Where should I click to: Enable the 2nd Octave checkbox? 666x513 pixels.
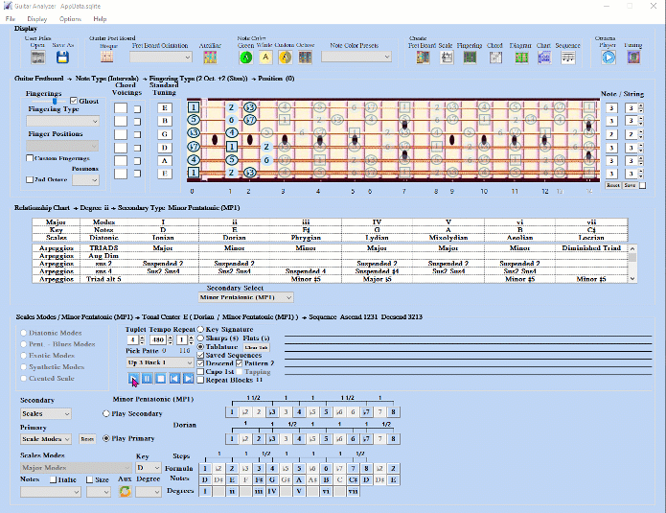coord(30,179)
